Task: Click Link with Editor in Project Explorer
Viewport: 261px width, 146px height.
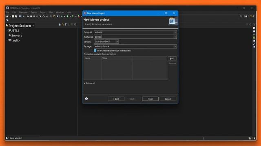Action: click(x=62, y=24)
